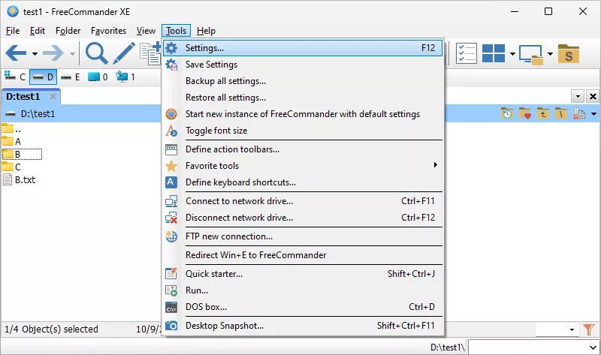Choose Restore all settings...
This screenshot has width=601, height=355.
click(x=303, y=98)
